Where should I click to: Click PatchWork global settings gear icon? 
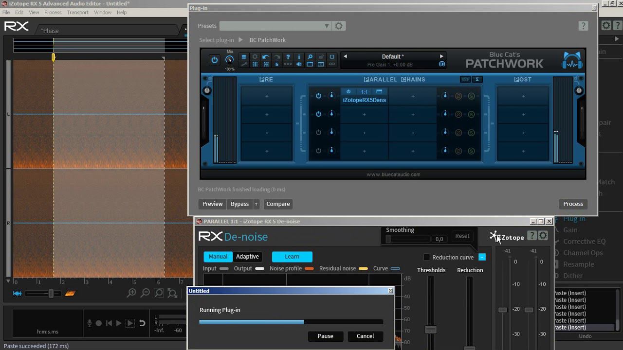(255, 57)
